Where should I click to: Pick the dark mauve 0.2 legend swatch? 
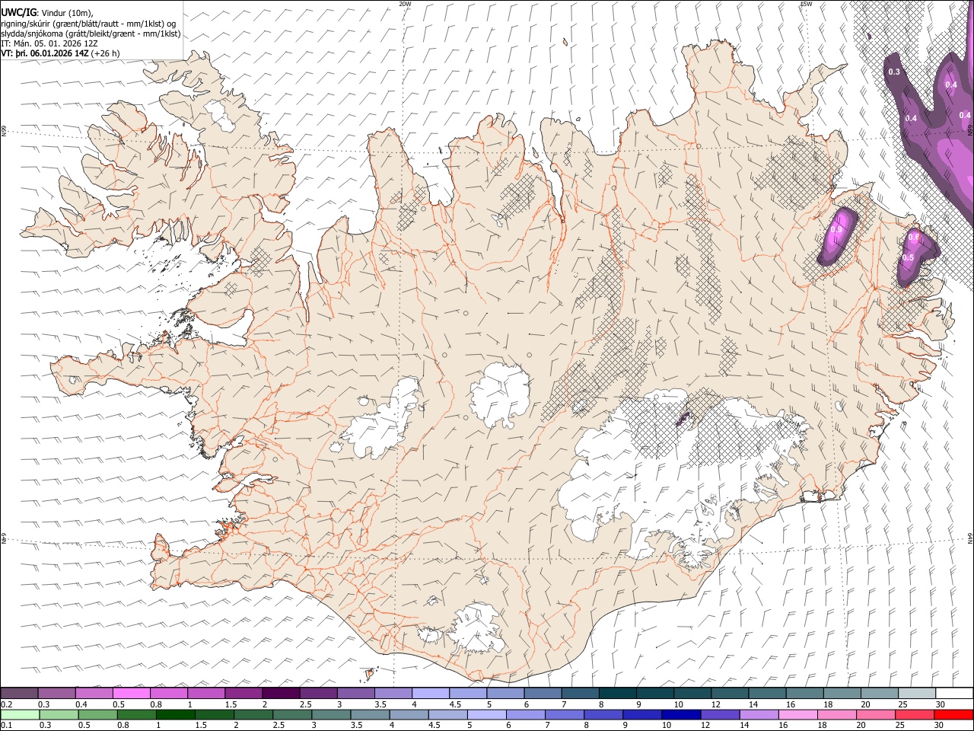pos(19,693)
